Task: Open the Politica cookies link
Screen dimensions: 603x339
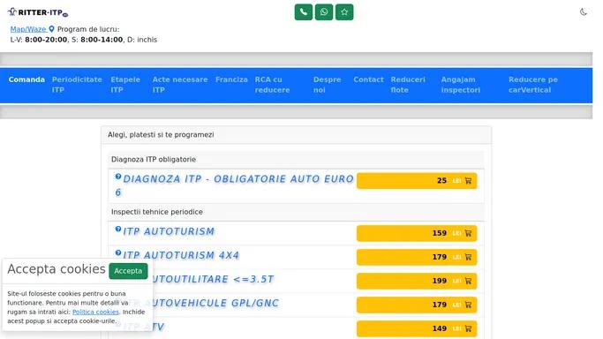Action: click(x=95, y=312)
